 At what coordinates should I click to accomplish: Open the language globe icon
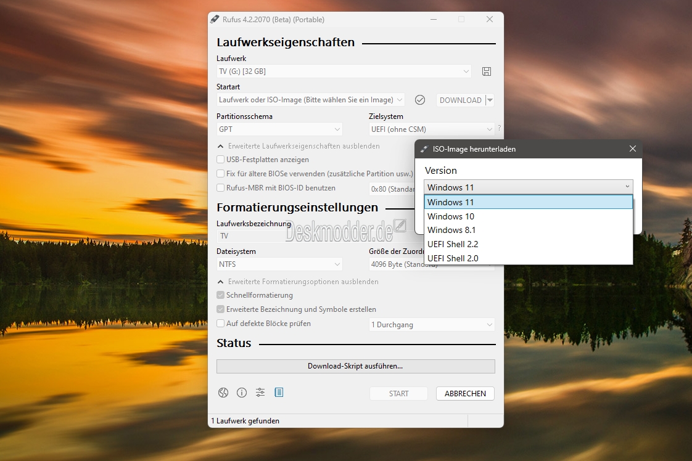pos(223,393)
